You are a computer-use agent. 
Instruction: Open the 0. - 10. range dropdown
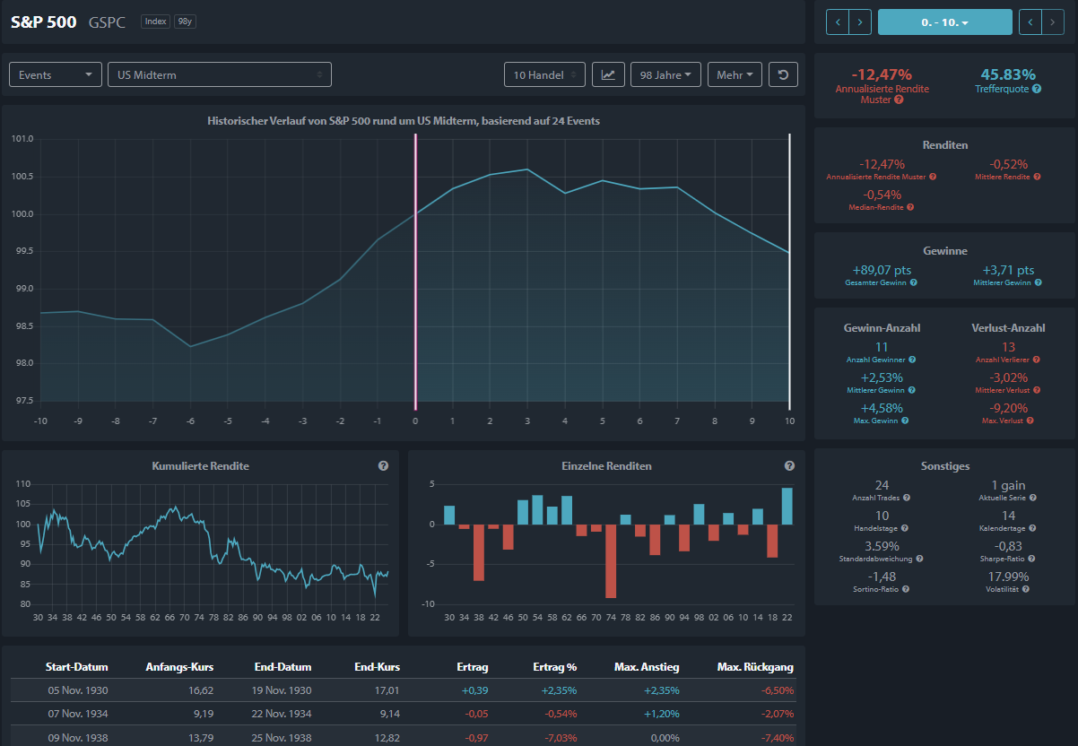click(x=945, y=22)
